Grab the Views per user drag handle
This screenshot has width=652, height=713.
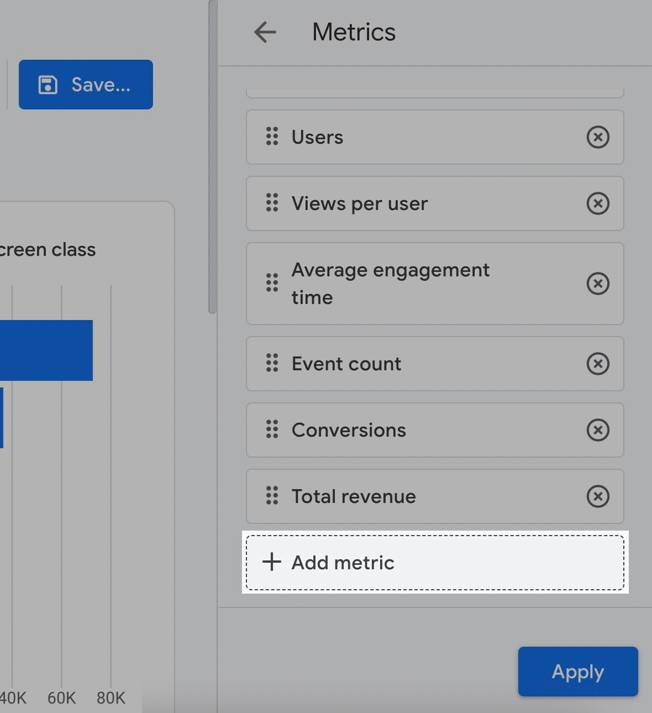click(272, 203)
